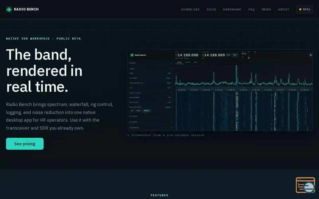Open the terminal widget icon at page corner

coord(305,185)
